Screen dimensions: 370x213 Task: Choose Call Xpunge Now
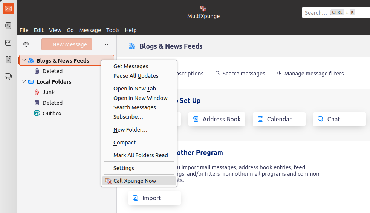[x=139, y=181]
